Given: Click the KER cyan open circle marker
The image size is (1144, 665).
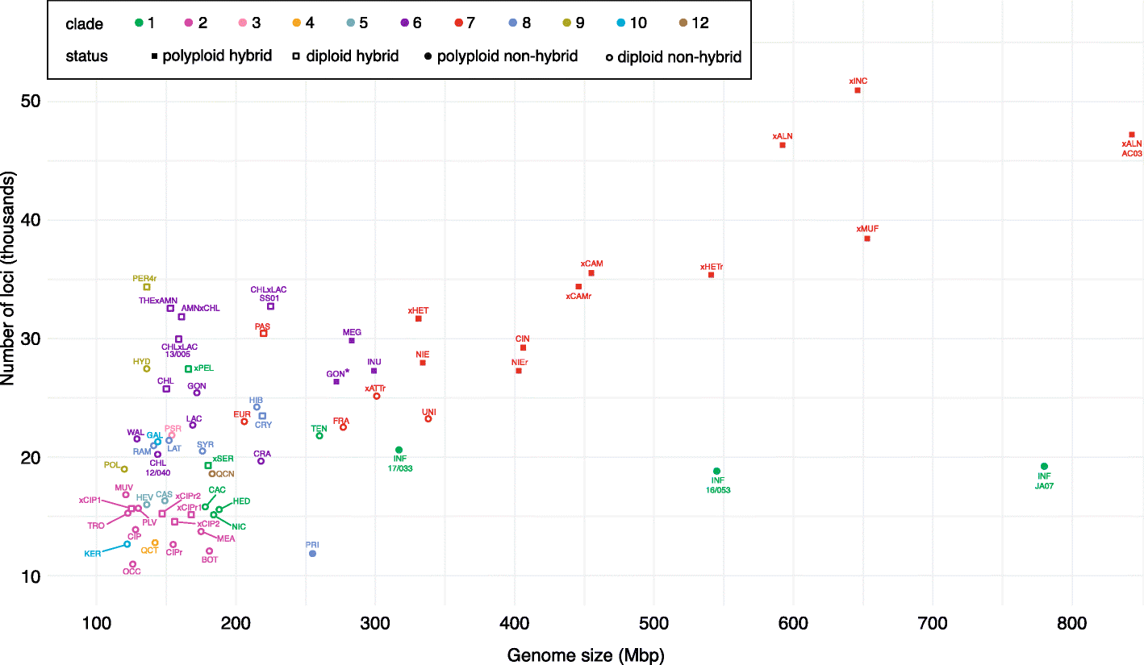Looking at the screenshot, I should [x=127, y=544].
